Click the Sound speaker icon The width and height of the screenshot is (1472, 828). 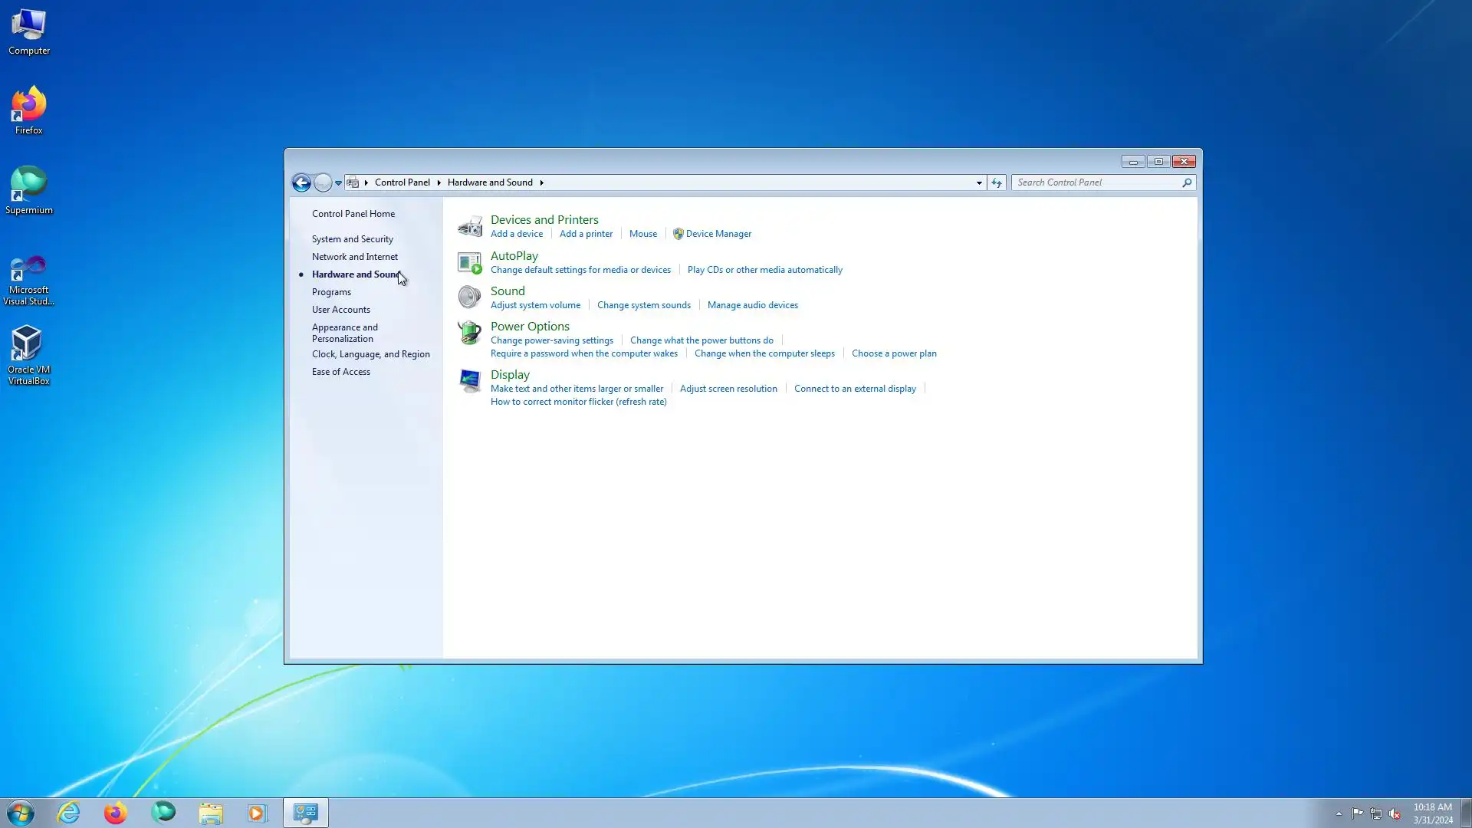[469, 297]
